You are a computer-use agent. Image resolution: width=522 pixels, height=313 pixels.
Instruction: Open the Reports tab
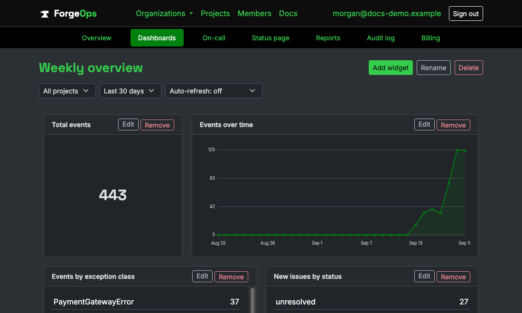[x=328, y=38]
